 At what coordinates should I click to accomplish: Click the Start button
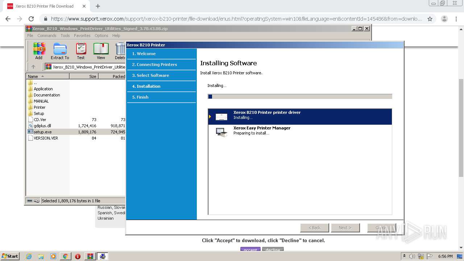[10, 256]
